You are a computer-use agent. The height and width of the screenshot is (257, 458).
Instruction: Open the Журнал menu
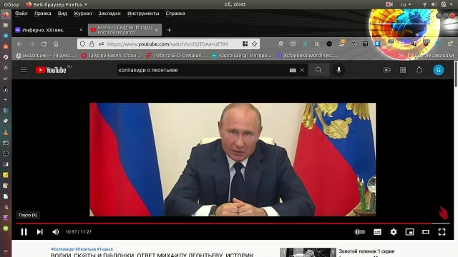click(x=83, y=14)
